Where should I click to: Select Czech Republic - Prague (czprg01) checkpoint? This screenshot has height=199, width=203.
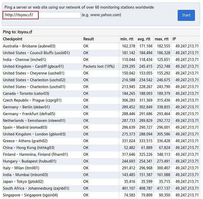coord(32,100)
